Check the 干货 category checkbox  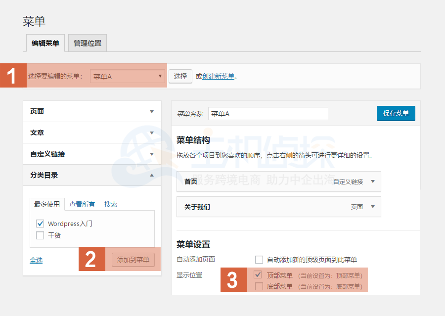click(41, 235)
